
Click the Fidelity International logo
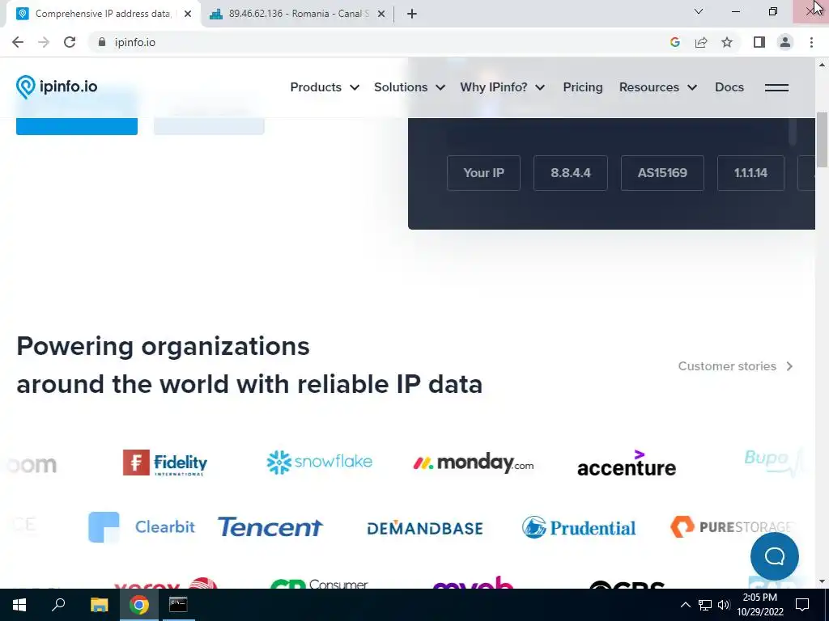tap(165, 463)
